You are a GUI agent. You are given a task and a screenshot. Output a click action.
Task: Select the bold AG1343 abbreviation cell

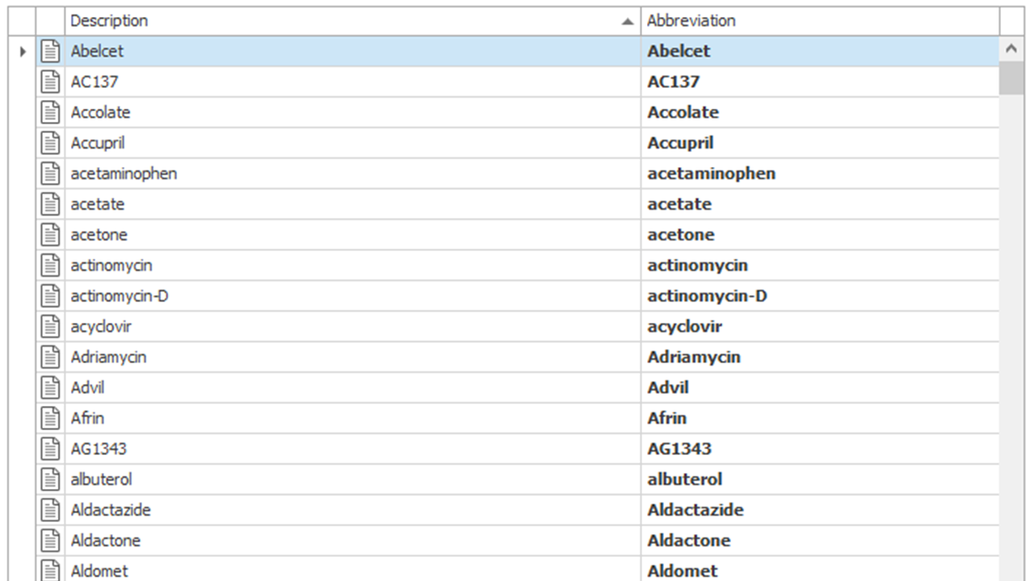tap(820, 449)
